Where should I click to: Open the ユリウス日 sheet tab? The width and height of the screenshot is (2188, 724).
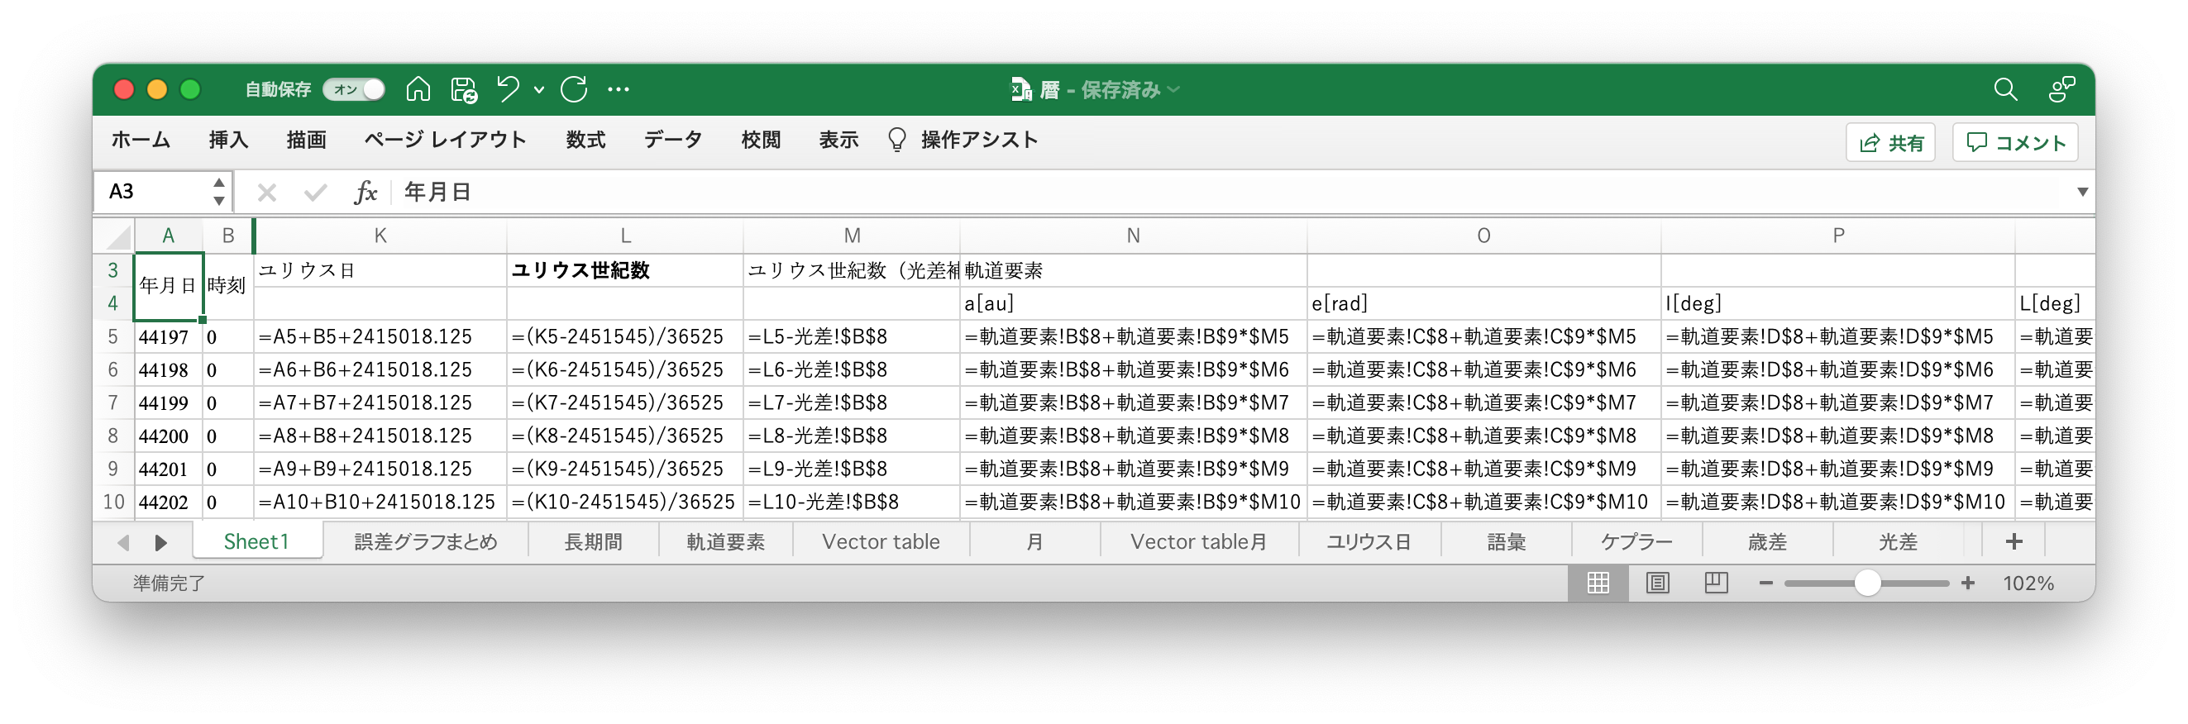pos(1369,541)
